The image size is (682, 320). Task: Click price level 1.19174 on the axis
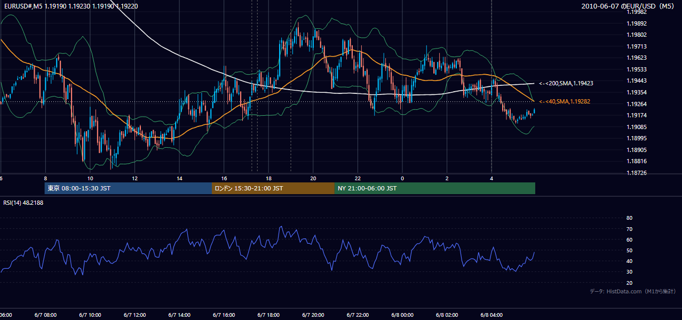point(636,115)
